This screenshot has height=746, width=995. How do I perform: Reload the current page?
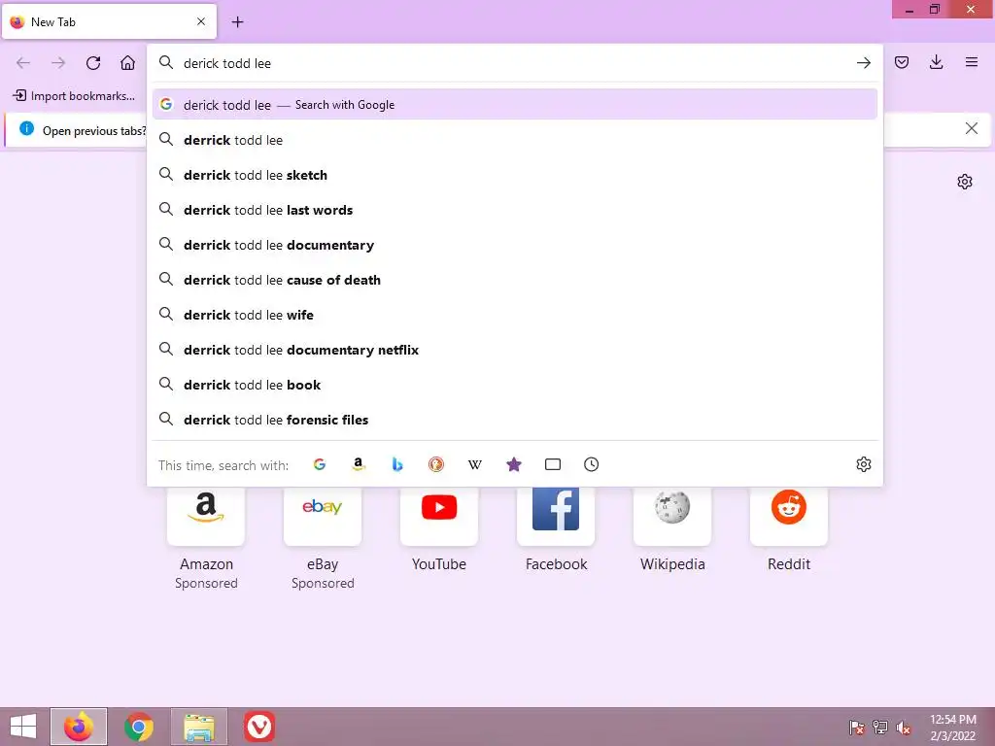click(93, 63)
